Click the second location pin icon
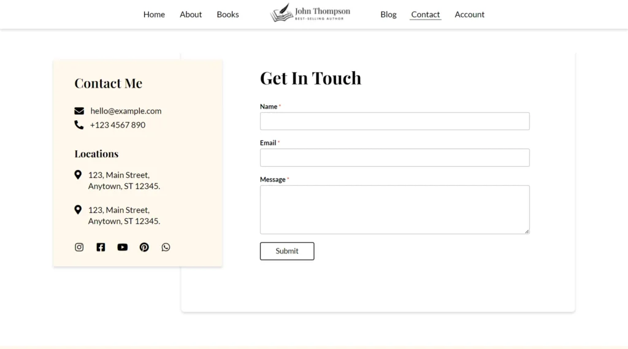 78,210
